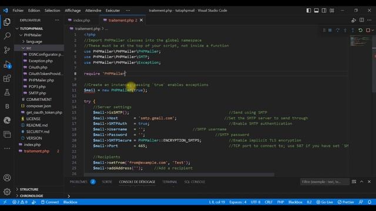Viewport: 376px width, 211px height.
Task: Switch to the SORTIE panel tab
Action: (x=107, y=182)
